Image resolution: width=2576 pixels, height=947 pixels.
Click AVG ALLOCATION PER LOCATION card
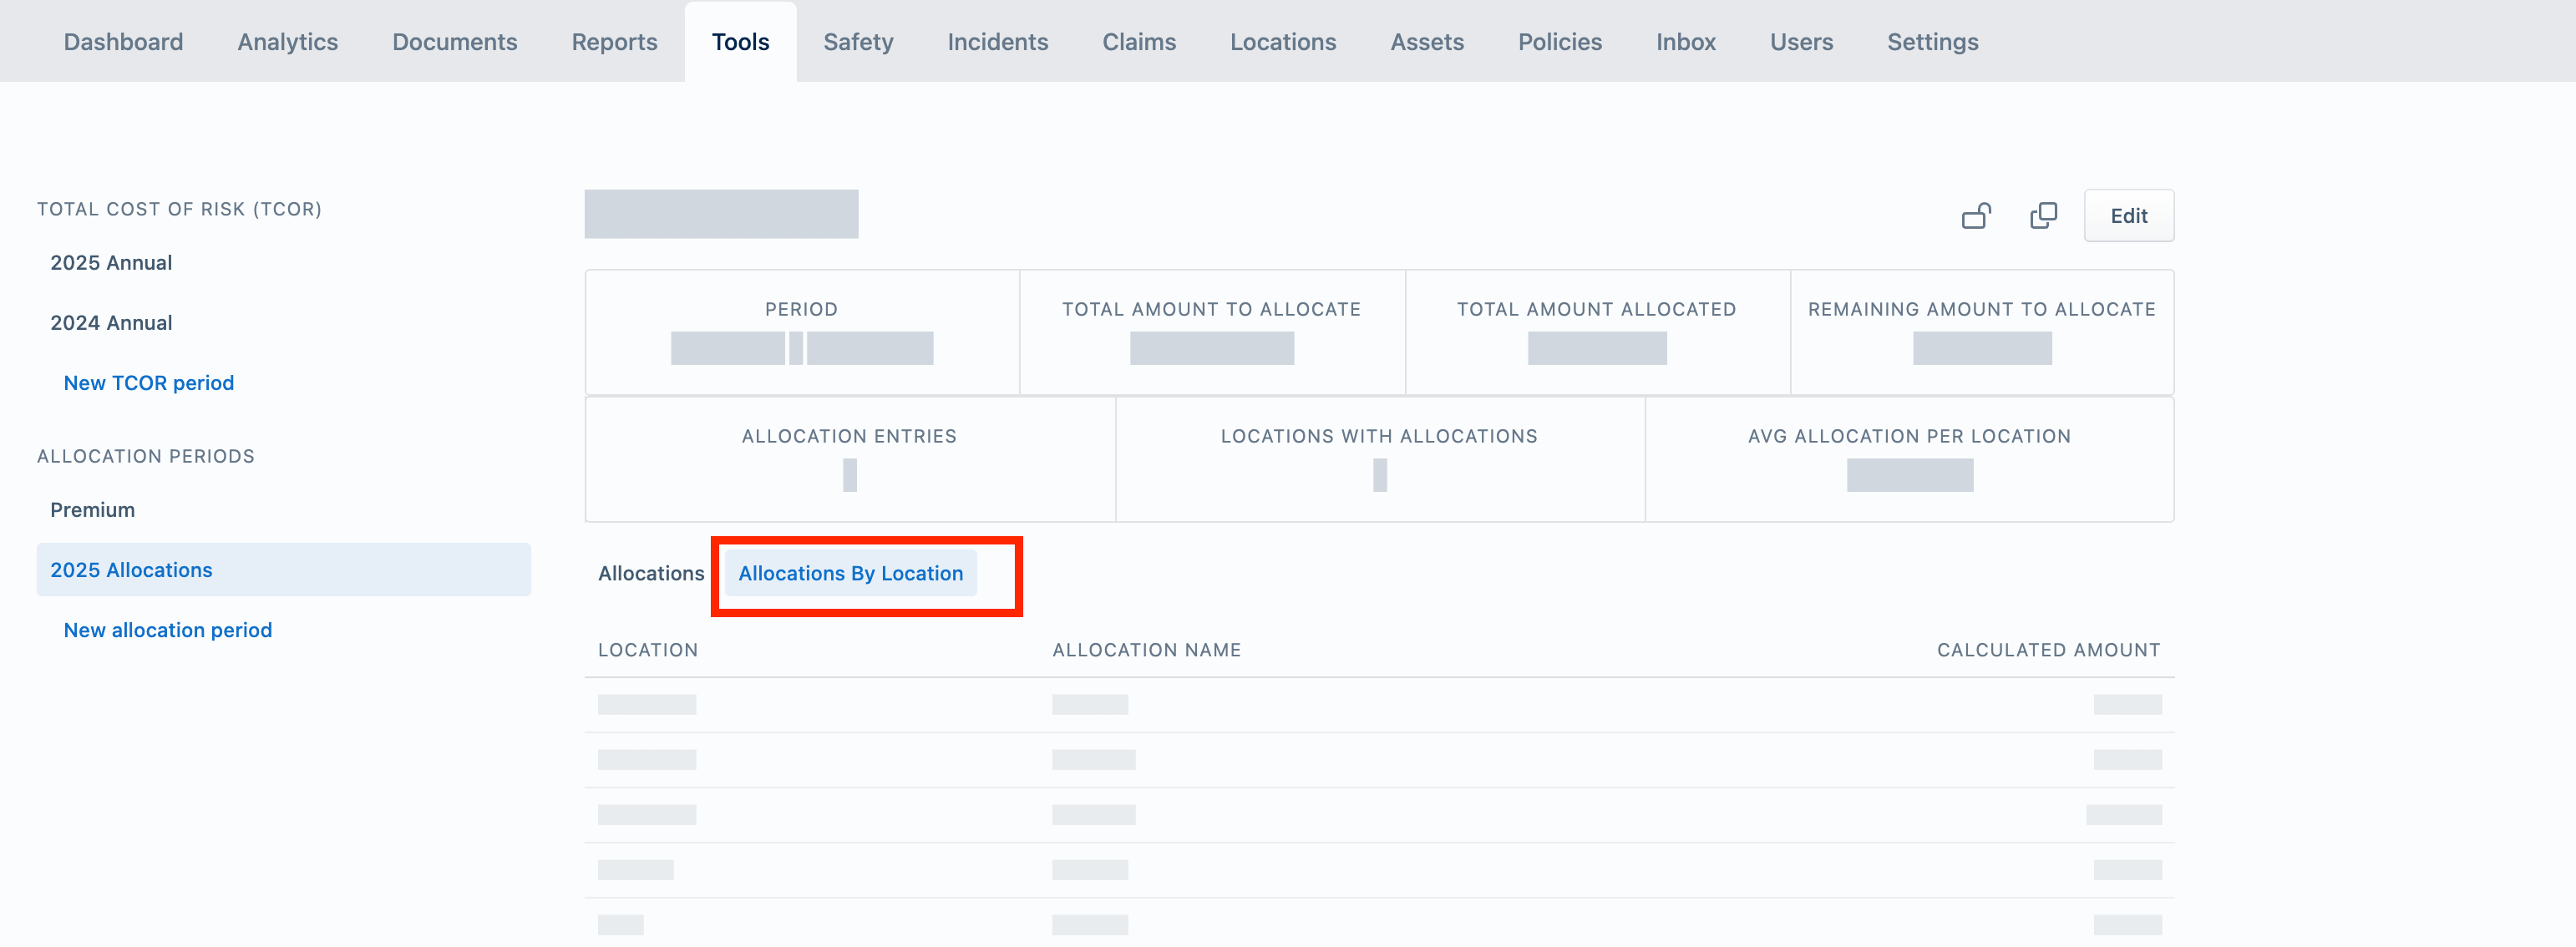pos(1909,459)
